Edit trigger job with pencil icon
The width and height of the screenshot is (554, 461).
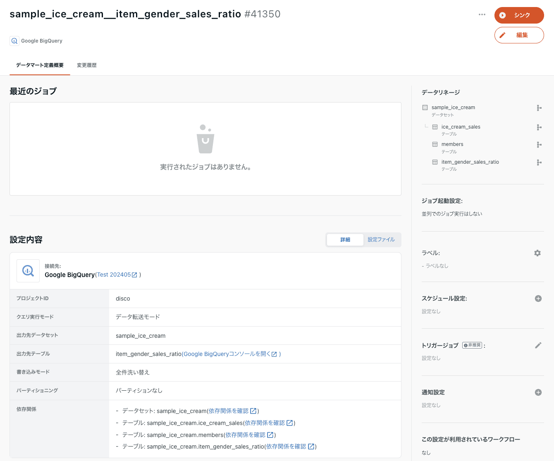coord(538,345)
